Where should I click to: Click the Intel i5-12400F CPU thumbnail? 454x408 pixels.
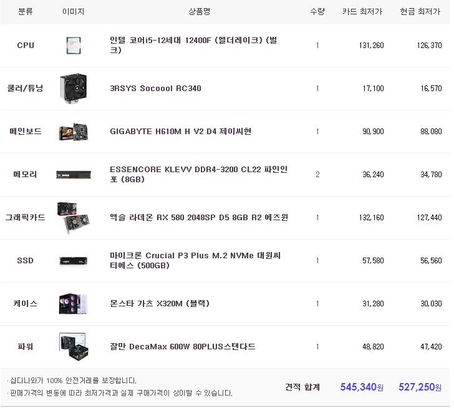click(74, 46)
